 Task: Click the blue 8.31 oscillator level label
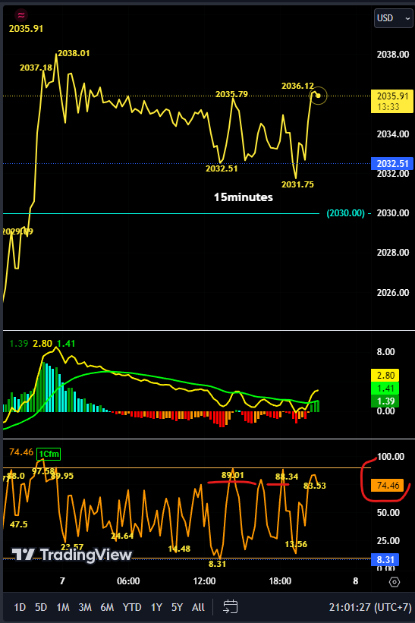coord(385,560)
